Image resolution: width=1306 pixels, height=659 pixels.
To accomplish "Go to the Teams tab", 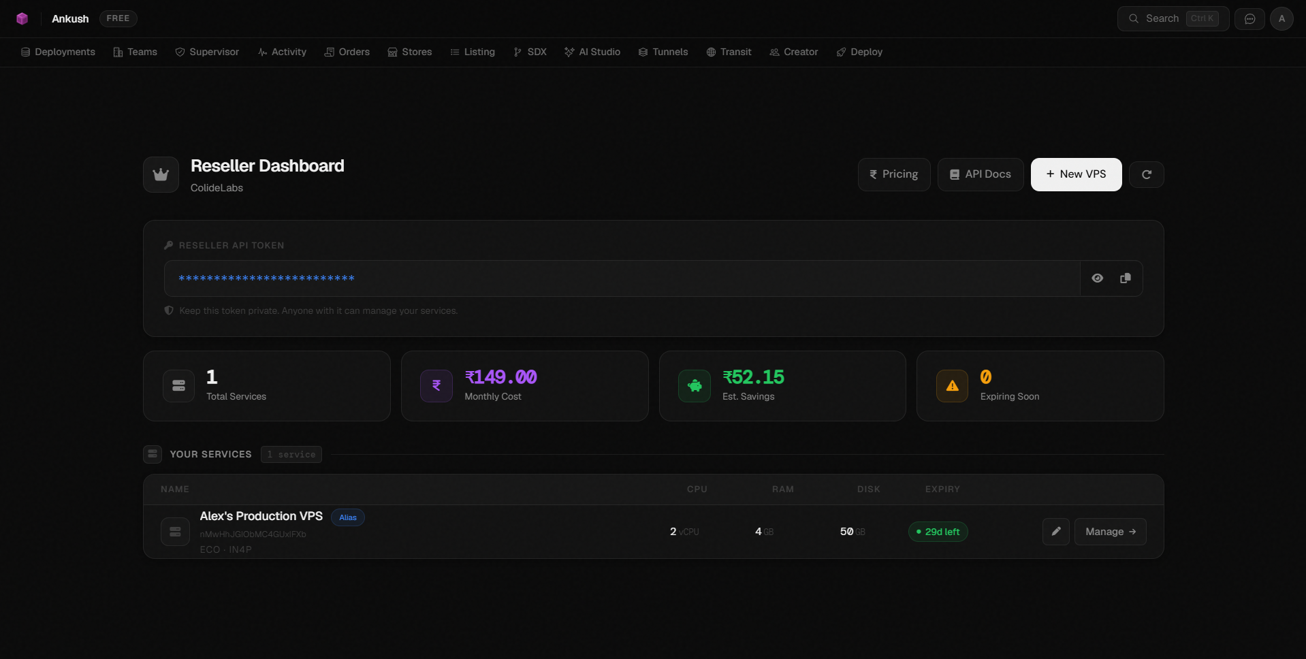I will click(x=135, y=52).
